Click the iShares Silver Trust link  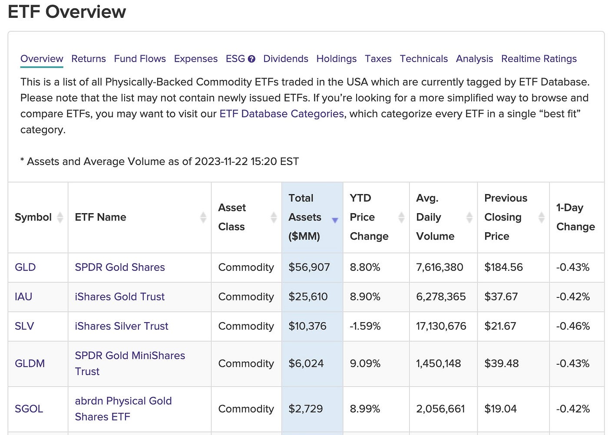122,326
